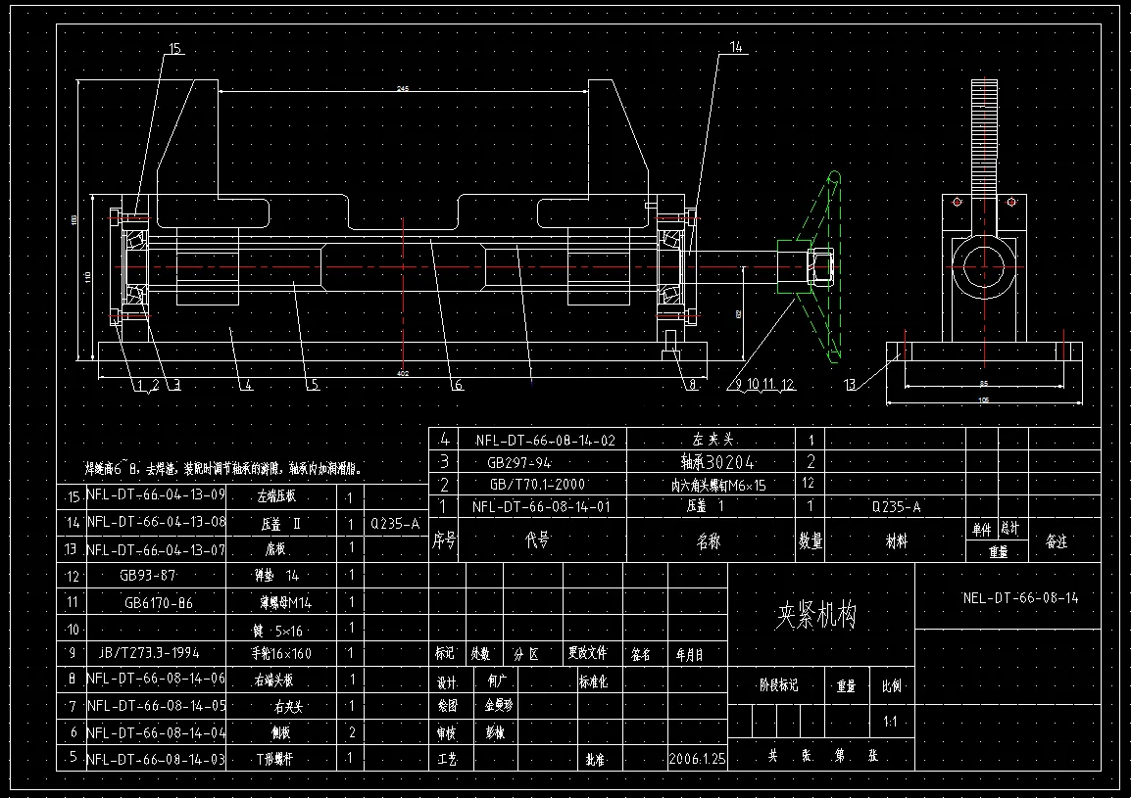Select drawing number 'NEL-DT-66-08-14' in title block

tap(1020, 597)
